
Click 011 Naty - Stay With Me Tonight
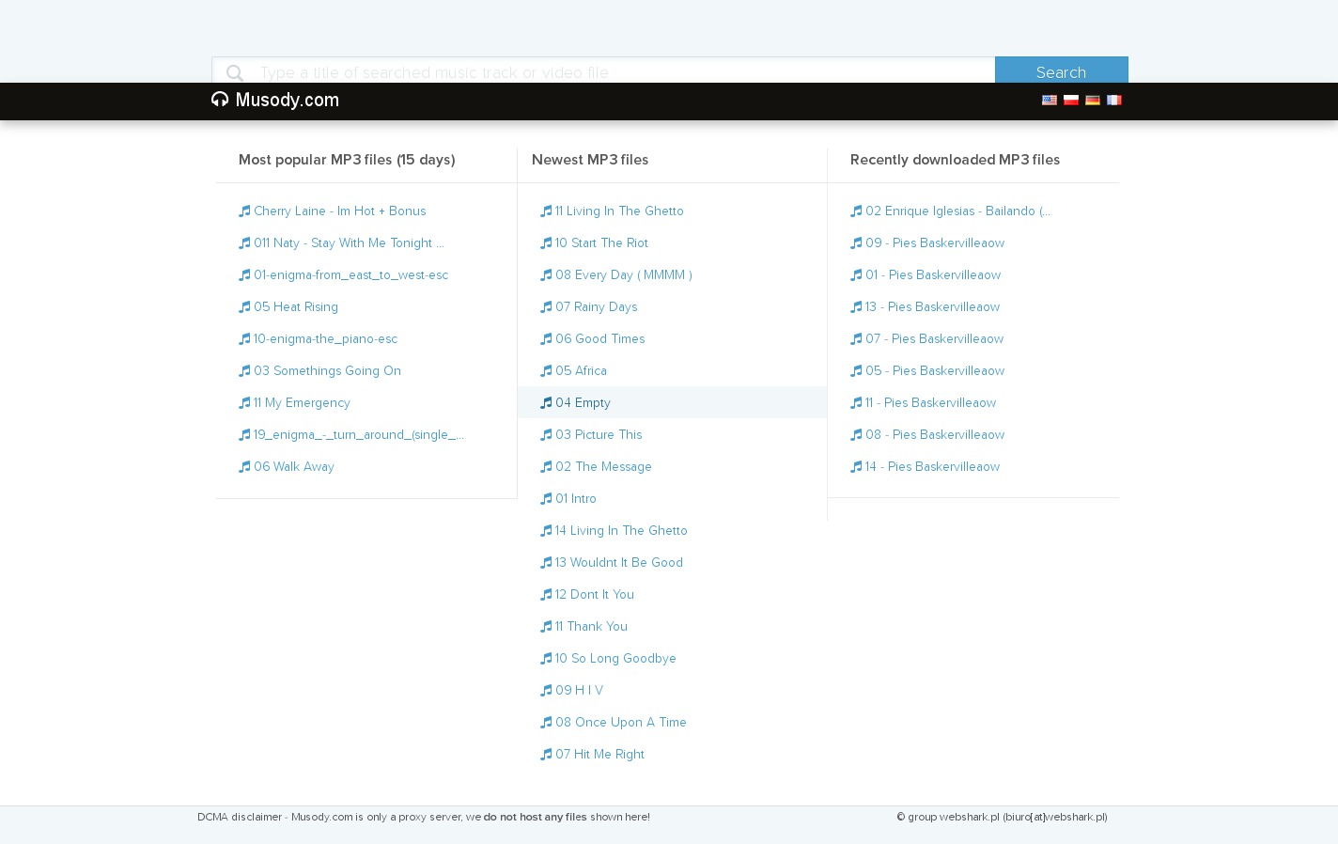349,243
